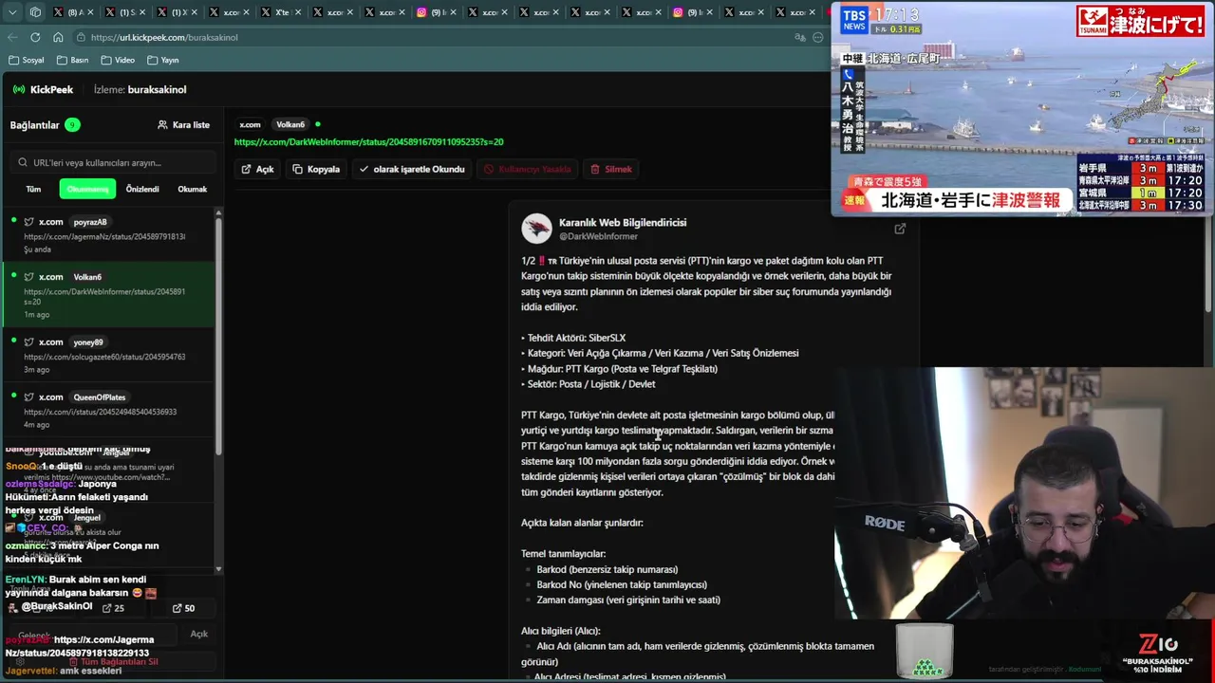Click the streamer webcam overlay
Image resolution: width=1215 pixels, height=683 pixels.
[x=1024, y=493]
